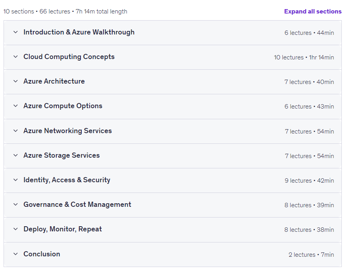Click the Introduction & Azure Walkthrough title
Image resolution: width=343 pixels, height=271 pixels.
pyautogui.click(x=79, y=32)
